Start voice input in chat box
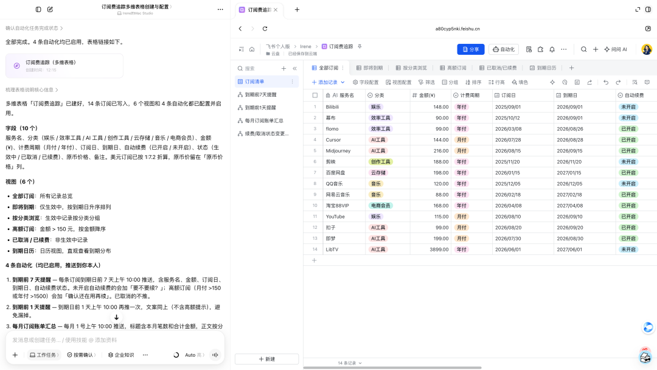The image size is (657, 370). (x=215, y=355)
